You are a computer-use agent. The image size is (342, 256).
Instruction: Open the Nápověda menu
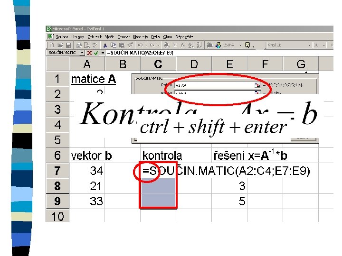[x=184, y=37]
